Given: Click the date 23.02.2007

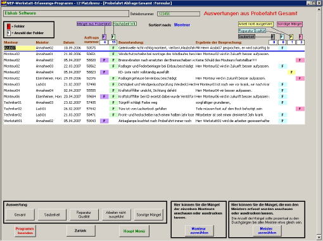Looking at the screenshot, I should (x=72, y=102).
